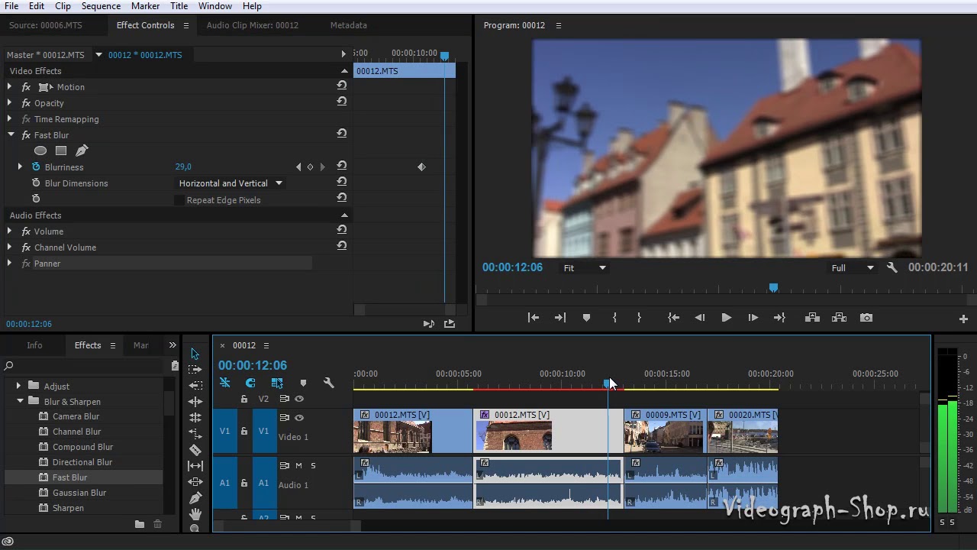Viewport: 977px width, 550px height.
Task: Go to previous Blurriness keyframe
Action: pyautogui.click(x=298, y=167)
